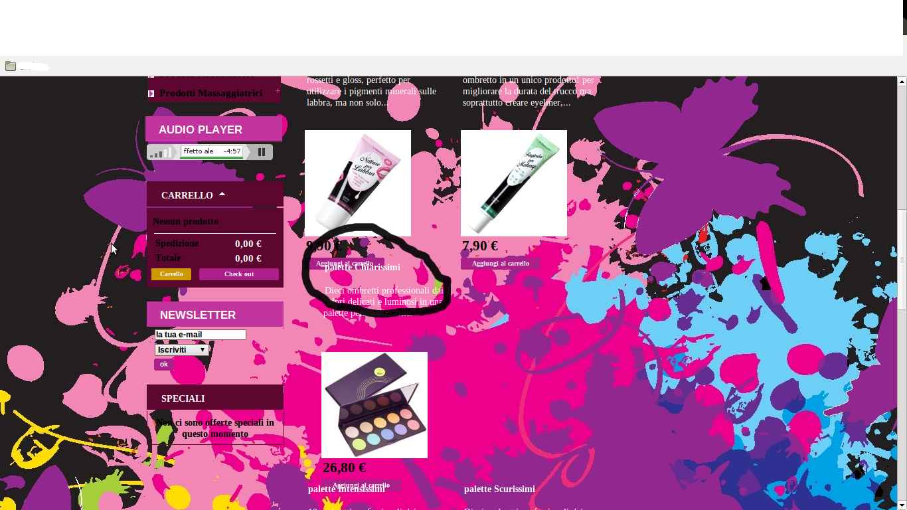The height and width of the screenshot is (510, 907).
Task: Open the makeup fixative tube thumbnail
Action: [514, 183]
